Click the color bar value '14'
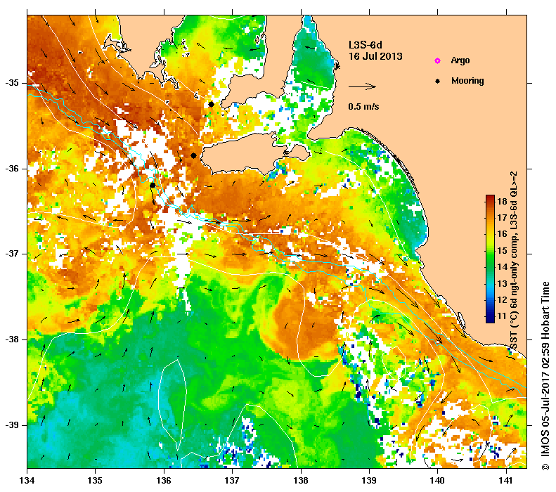556x492 pixels. click(502, 267)
